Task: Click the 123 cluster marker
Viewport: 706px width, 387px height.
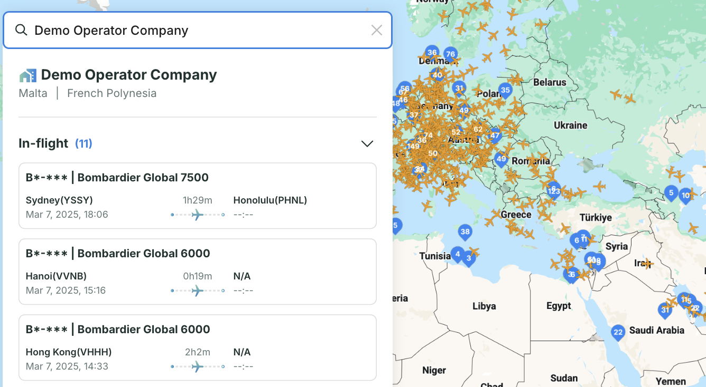Action: (554, 191)
